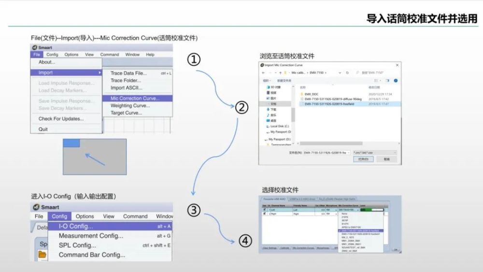Expand the address path dropdown in Import dialog

coord(340,72)
